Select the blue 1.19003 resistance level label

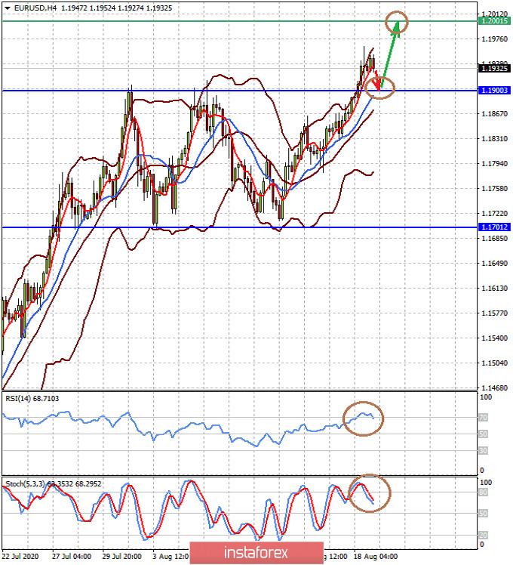494,91
